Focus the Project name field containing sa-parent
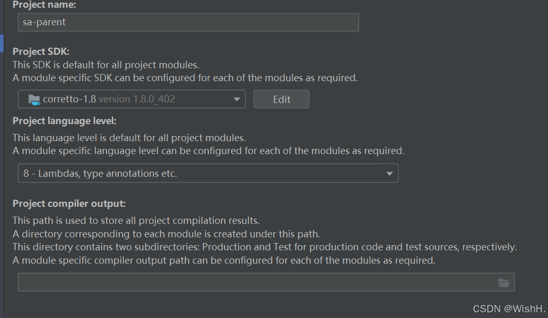This screenshot has height=318, width=548. coord(188,22)
